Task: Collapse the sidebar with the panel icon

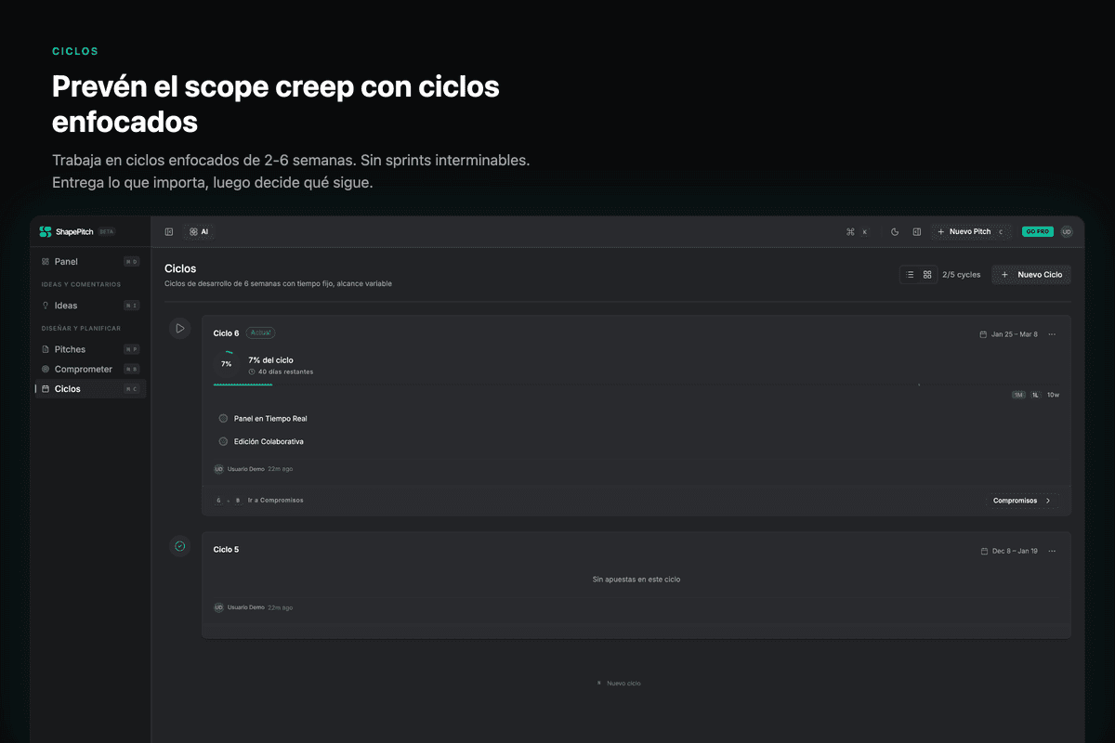Action: pyautogui.click(x=169, y=231)
